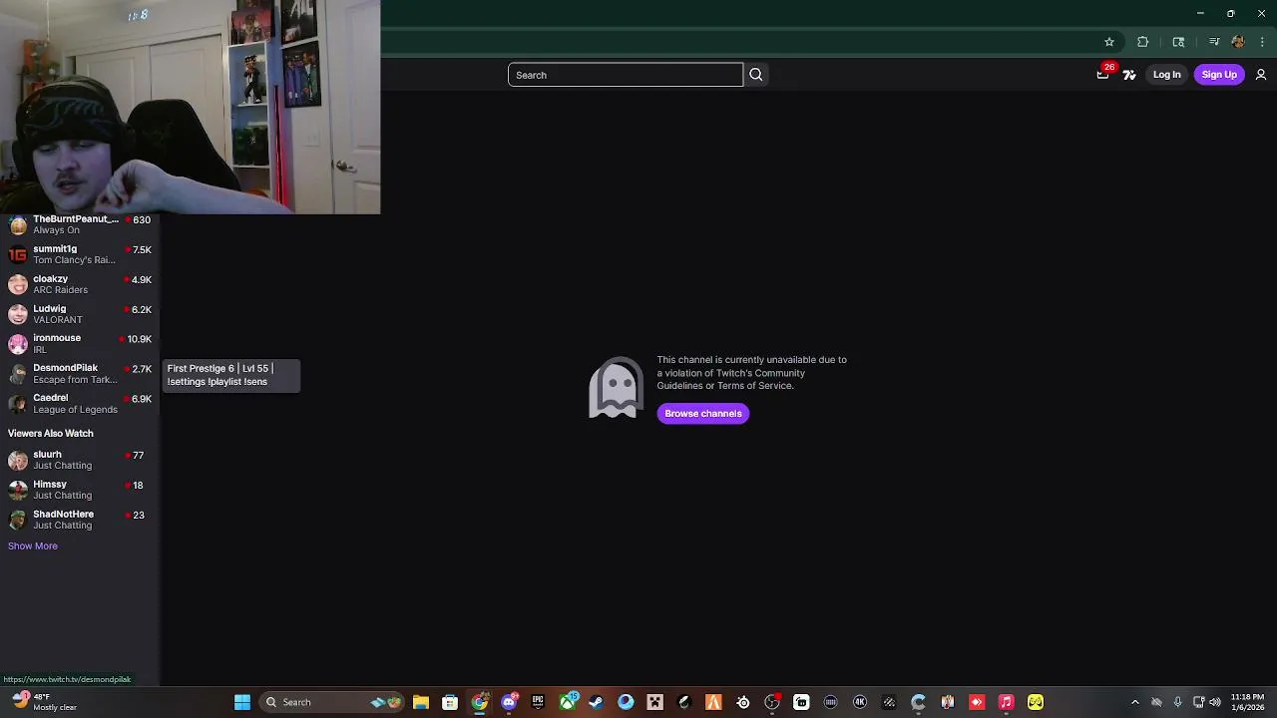The image size is (1277, 718).
Task: Click the search magnifier button
Action: pos(756,75)
